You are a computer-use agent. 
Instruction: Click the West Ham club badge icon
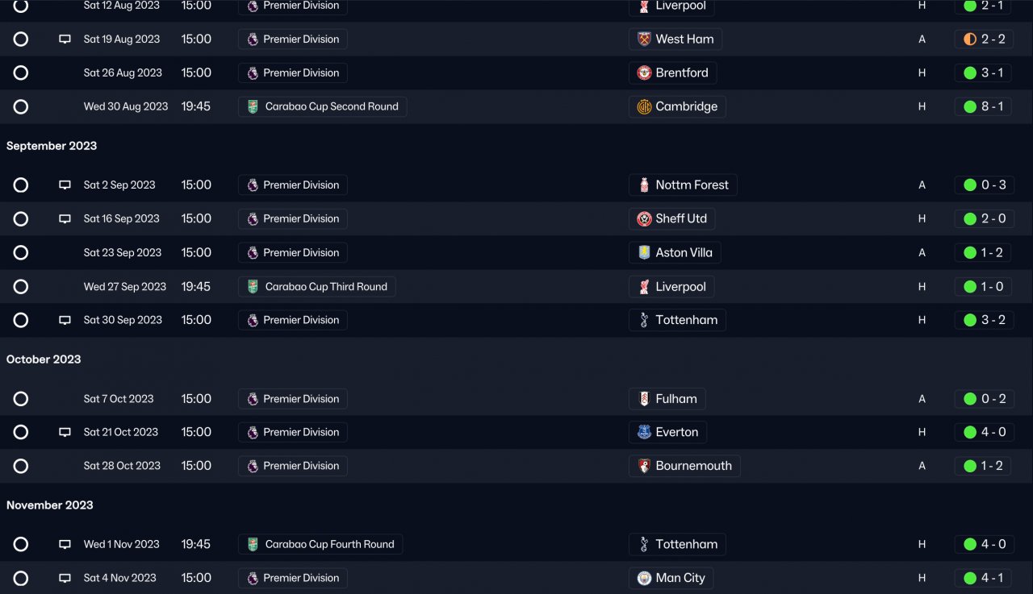click(644, 39)
